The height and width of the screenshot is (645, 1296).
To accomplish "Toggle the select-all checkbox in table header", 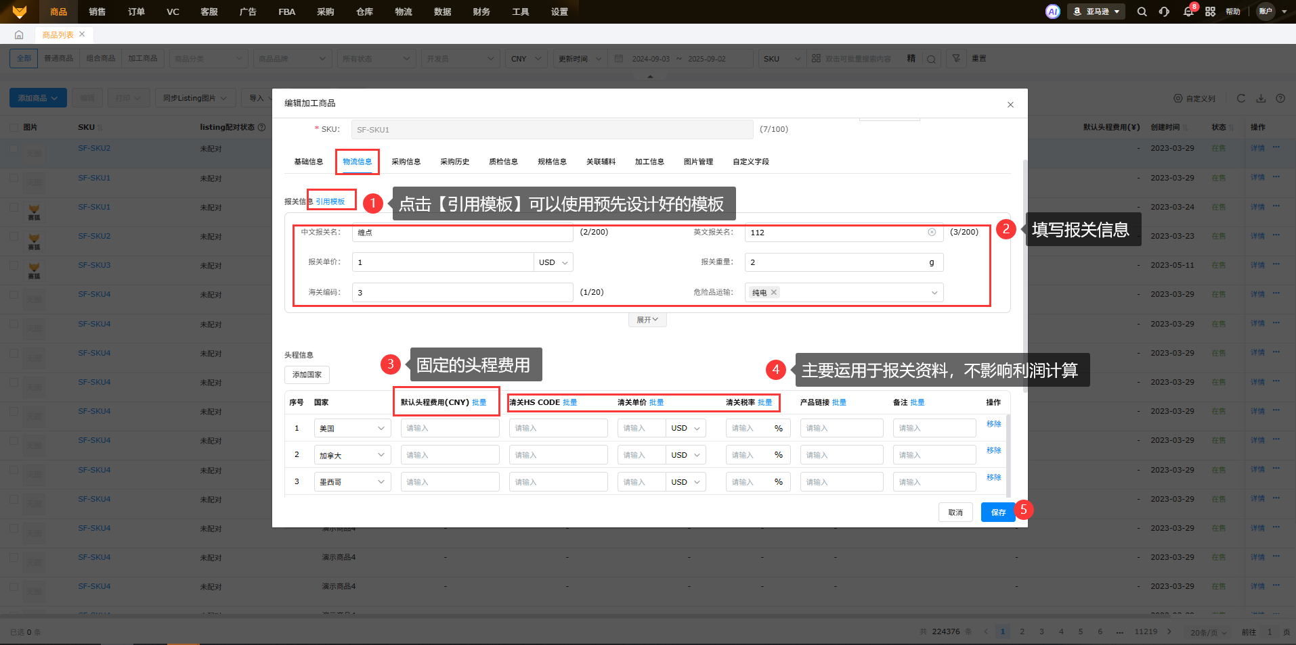I will click(14, 127).
